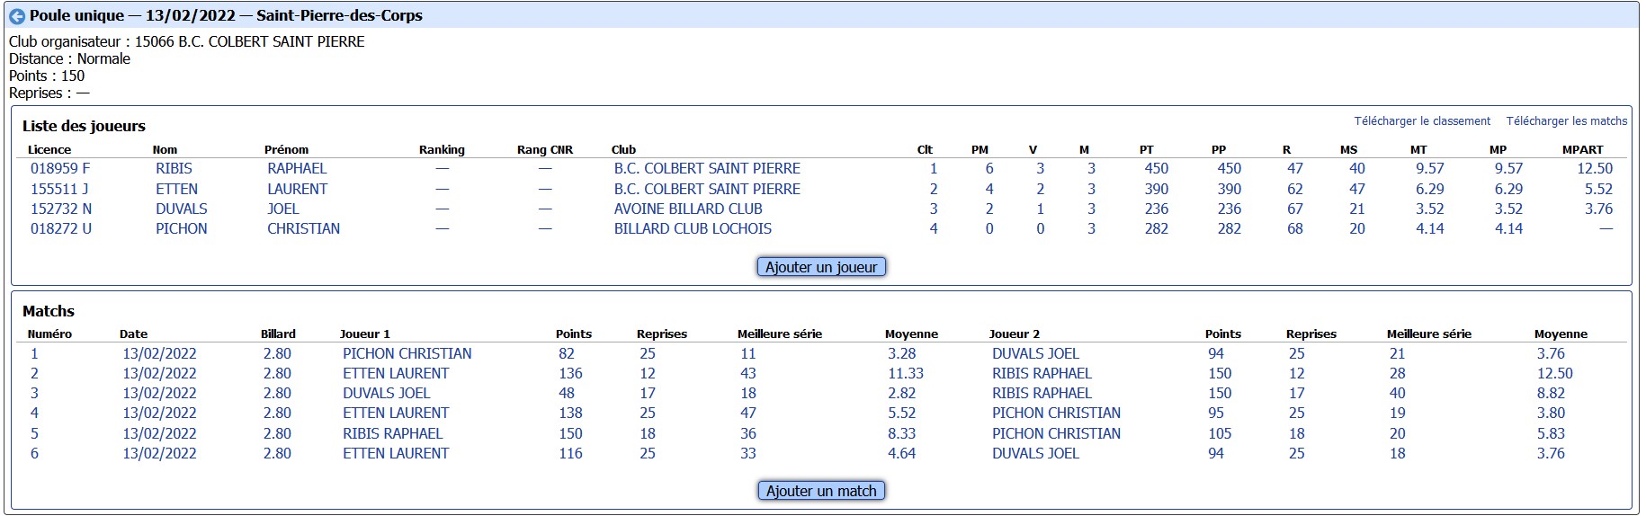
Task: Click the BILLARD CLUB LOCHOIS entry
Action: pos(693,228)
